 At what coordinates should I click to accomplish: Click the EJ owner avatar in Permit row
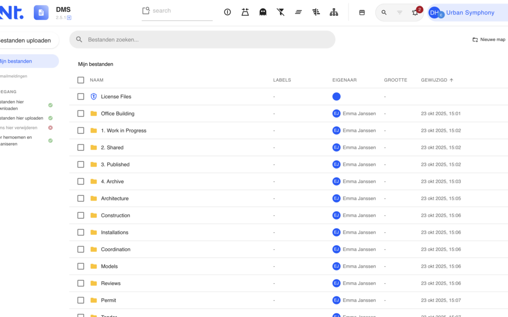point(336,300)
